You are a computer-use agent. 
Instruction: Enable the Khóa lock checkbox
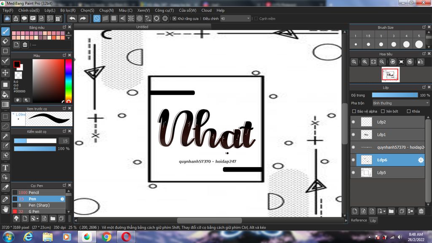coord(408,111)
